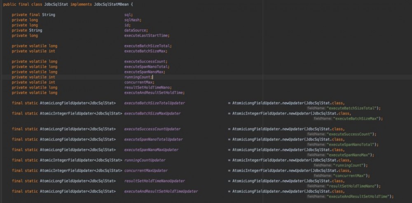The width and height of the screenshot is (412, 203).
Task: Click newUpdater call on the executeBatchSizeTotalUpdater line
Action: (x=293, y=103)
